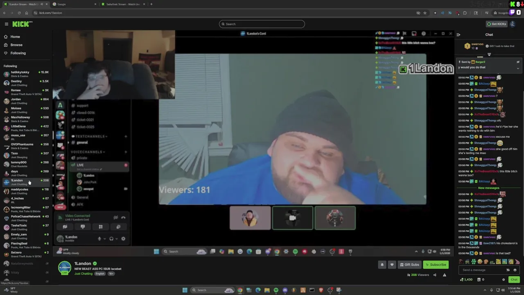Send message with the Chat button

tap(514, 280)
